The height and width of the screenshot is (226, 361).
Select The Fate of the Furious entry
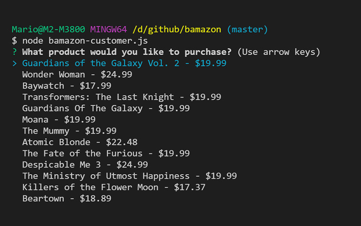[106, 154]
